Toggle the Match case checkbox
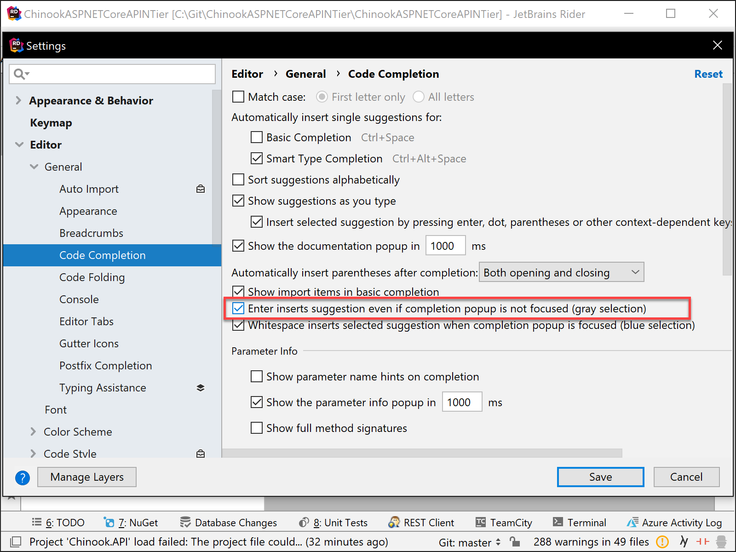 tap(238, 97)
